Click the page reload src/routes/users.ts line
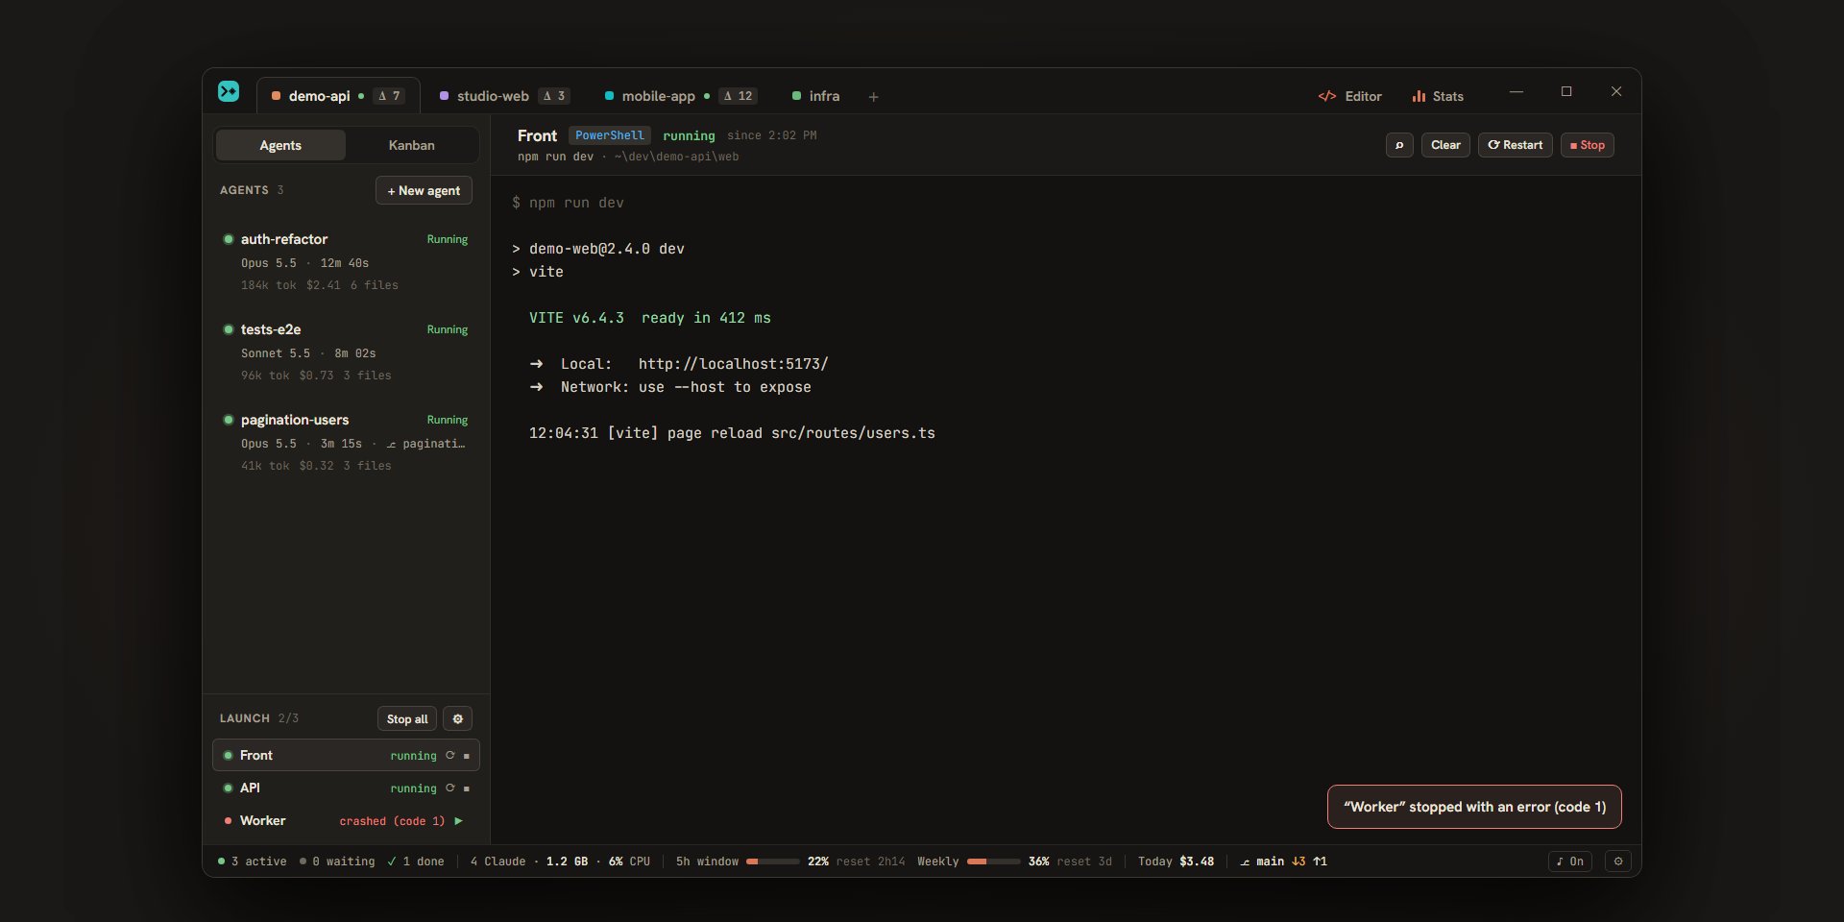The height and width of the screenshot is (922, 1844). tap(732, 433)
